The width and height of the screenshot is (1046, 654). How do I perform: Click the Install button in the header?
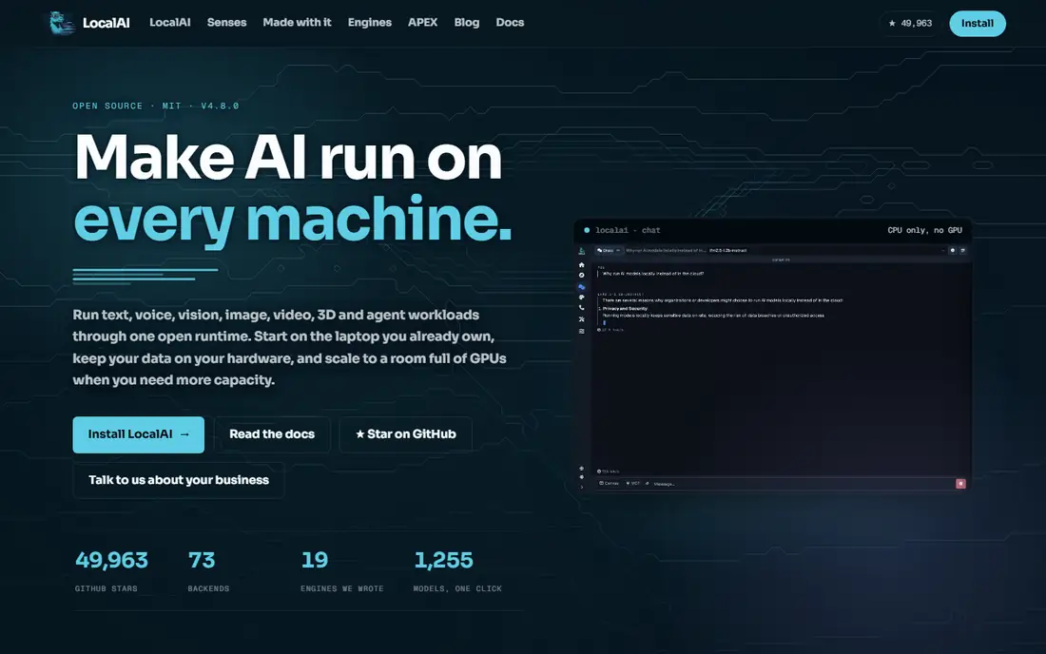tap(978, 24)
